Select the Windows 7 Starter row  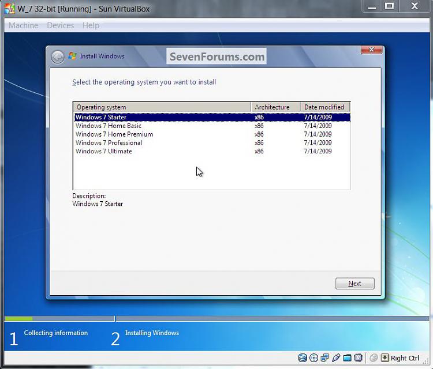click(212, 117)
